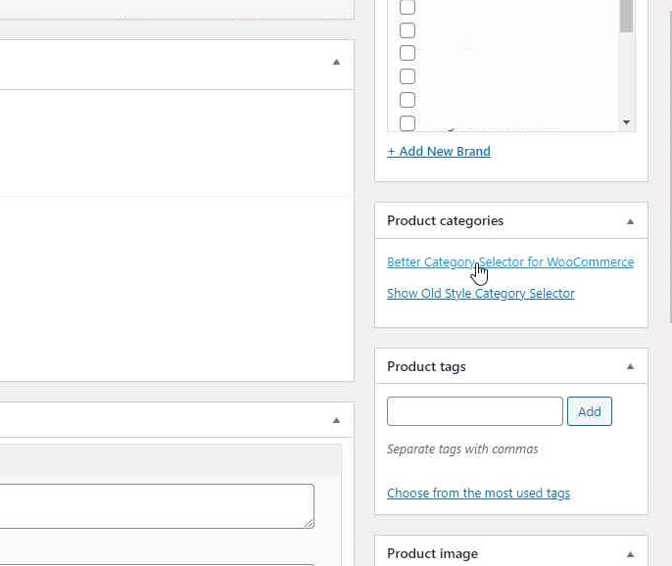This screenshot has height=566, width=672.
Task: Tick the fifth checkbox in the brand list
Action: point(408,100)
